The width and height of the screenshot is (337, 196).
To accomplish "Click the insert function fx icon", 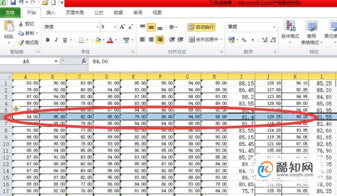I will (84, 61).
